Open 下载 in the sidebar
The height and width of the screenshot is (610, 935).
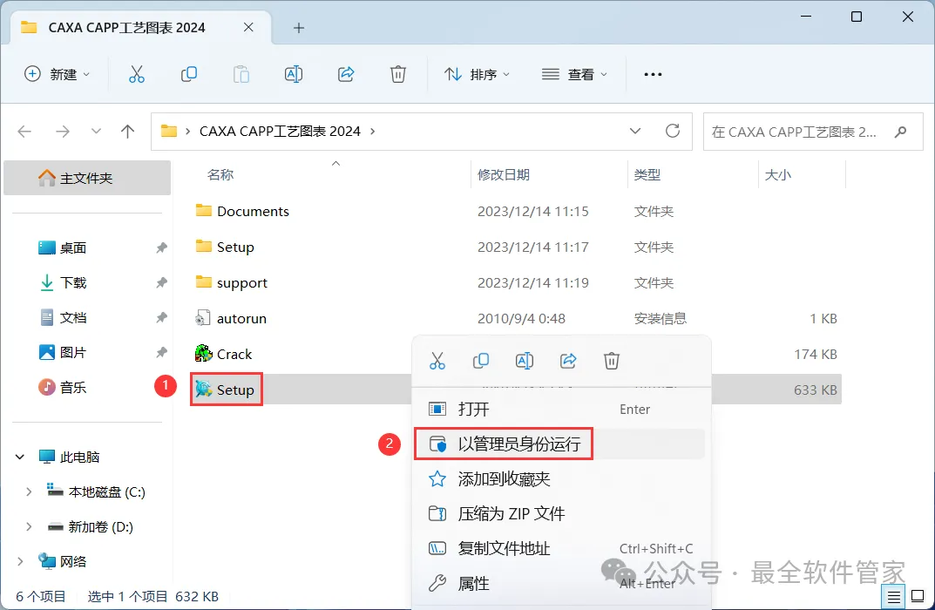tap(72, 282)
